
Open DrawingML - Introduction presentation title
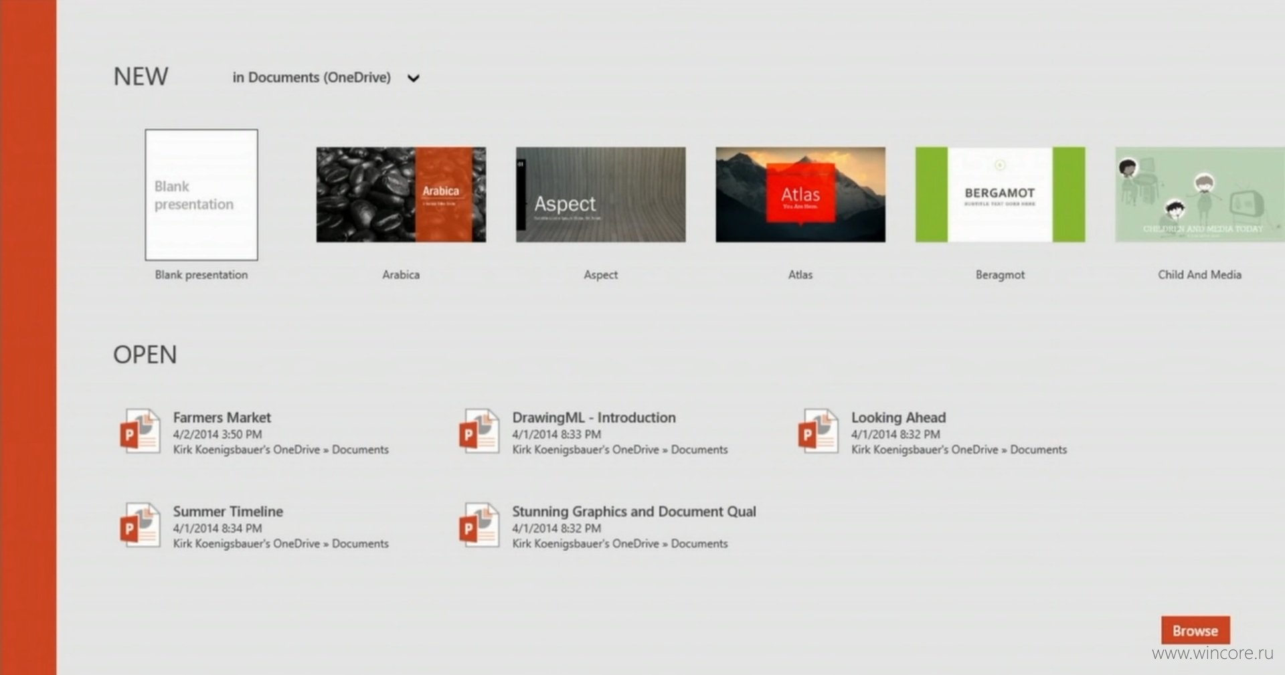[594, 417]
